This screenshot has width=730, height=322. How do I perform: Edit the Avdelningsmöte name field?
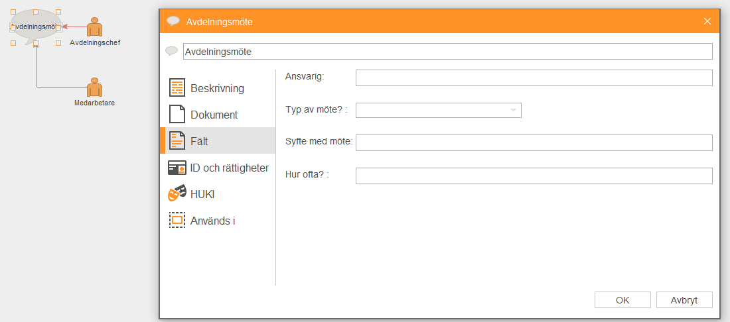click(x=448, y=52)
